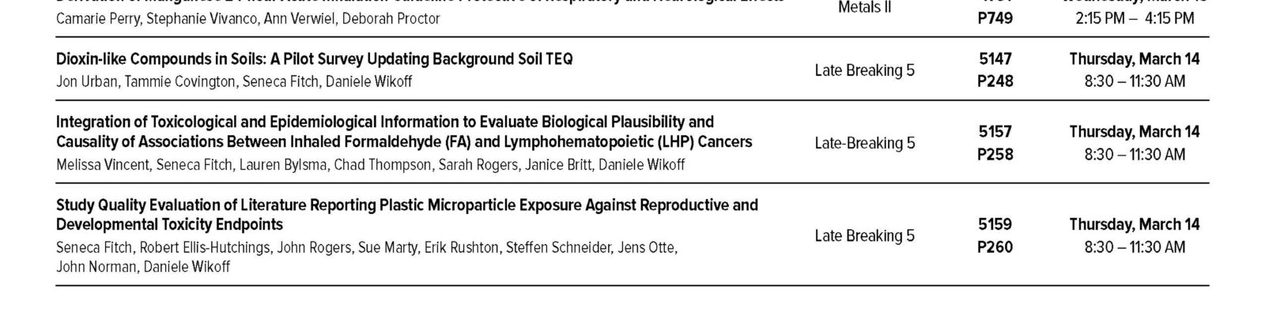Click the 8:30 – 11:30 AM time beside P248
The image size is (1265, 316).
coord(1135,81)
